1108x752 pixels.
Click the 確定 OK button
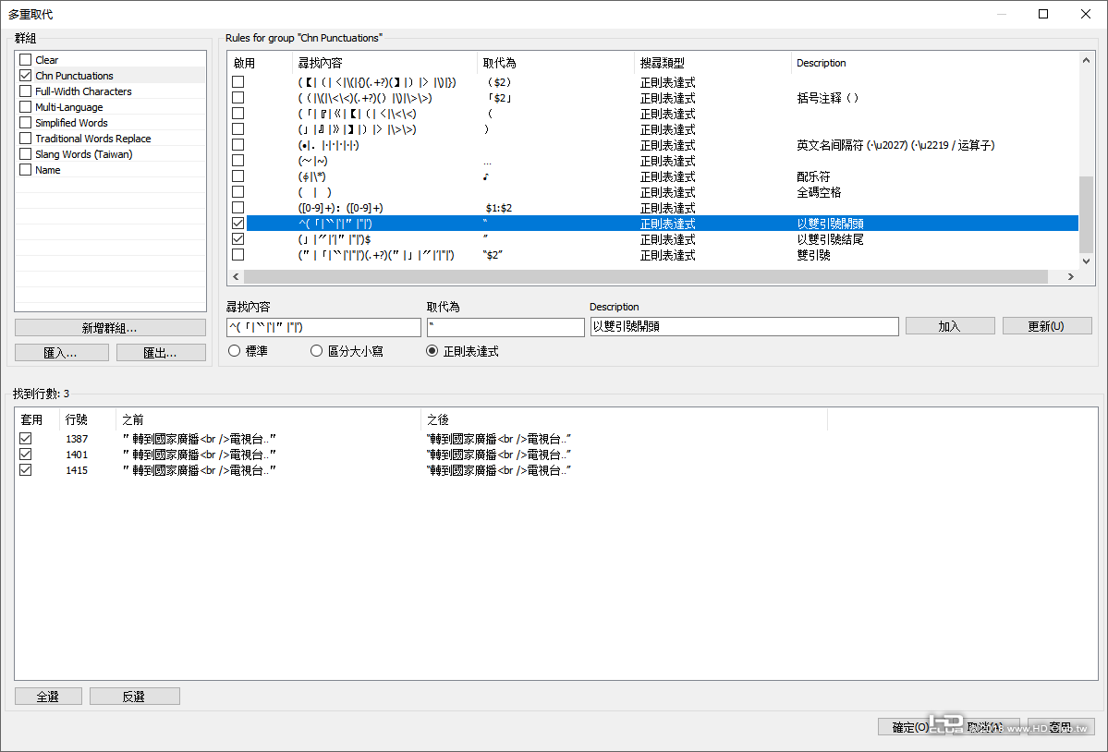pyautogui.click(x=911, y=726)
